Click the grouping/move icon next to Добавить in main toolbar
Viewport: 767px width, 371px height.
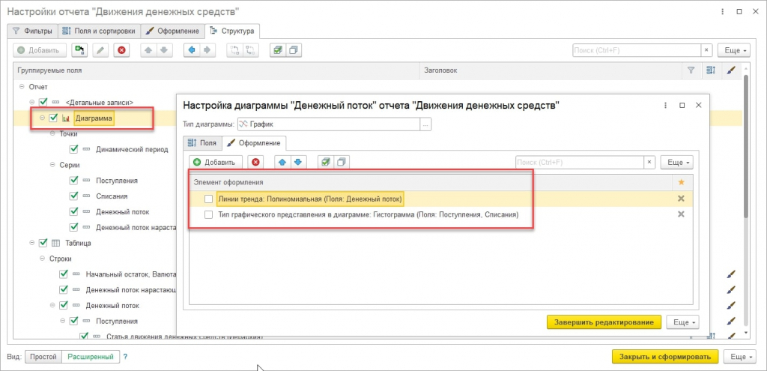tap(80, 50)
